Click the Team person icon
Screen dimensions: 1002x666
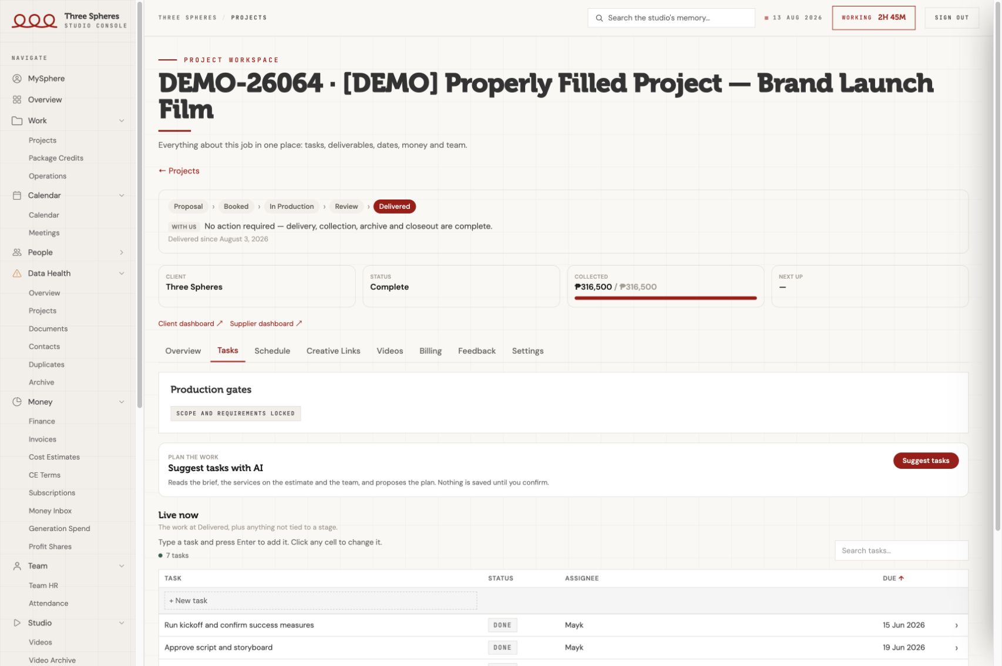pos(17,566)
